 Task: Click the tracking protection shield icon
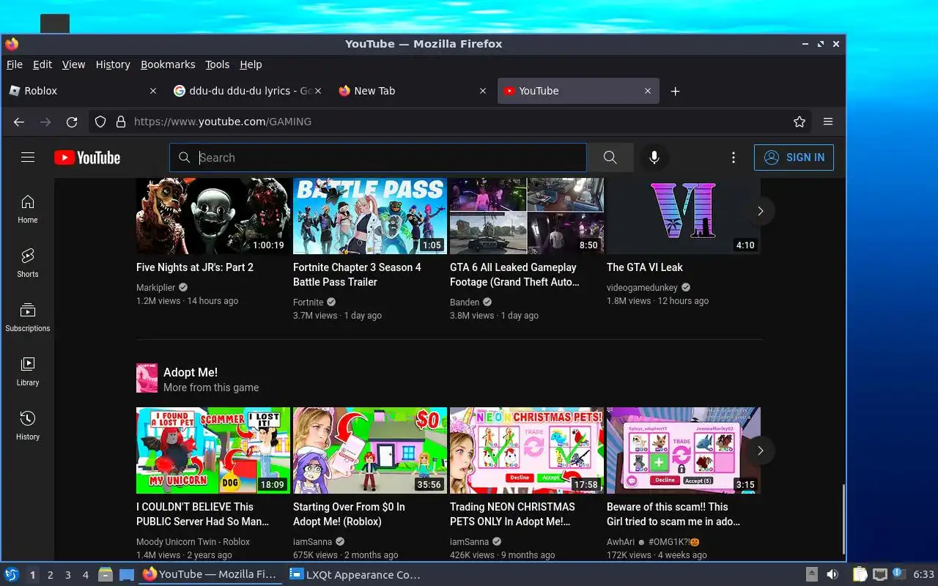click(101, 122)
